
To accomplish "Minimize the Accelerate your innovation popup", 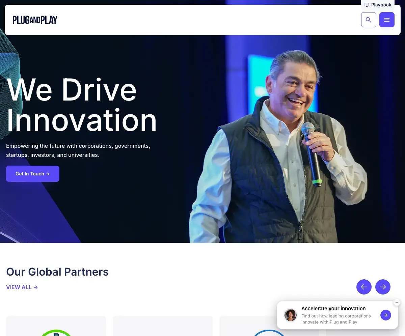I will 397,302.
